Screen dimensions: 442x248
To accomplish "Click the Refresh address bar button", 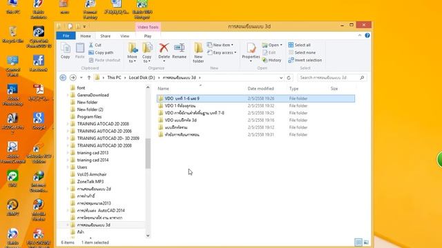I will [289, 78].
